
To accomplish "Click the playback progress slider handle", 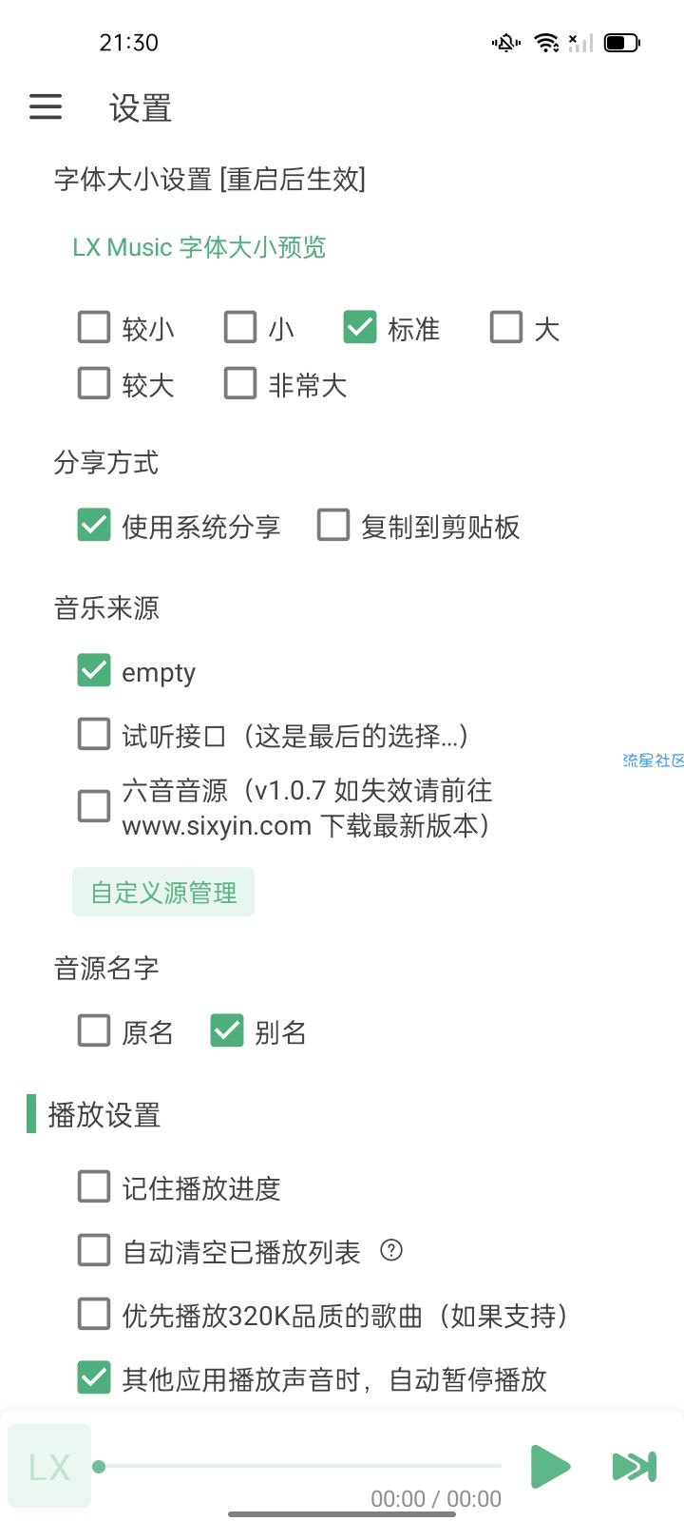I will (x=99, y=1466).
